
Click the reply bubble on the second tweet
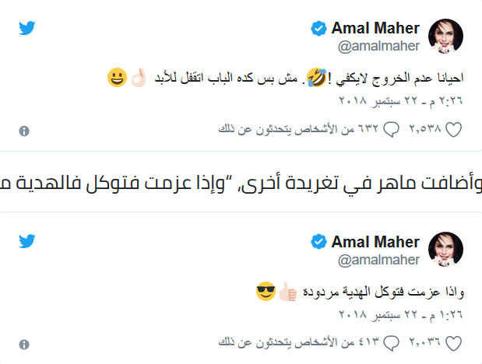pos(393,343)
